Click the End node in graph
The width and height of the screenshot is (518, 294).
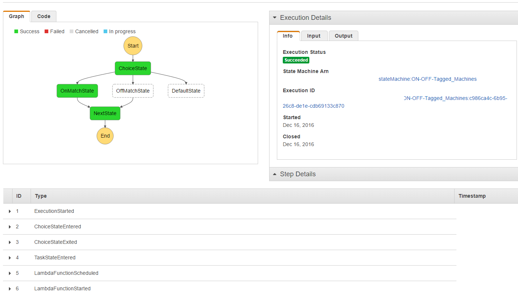[105, 136]
